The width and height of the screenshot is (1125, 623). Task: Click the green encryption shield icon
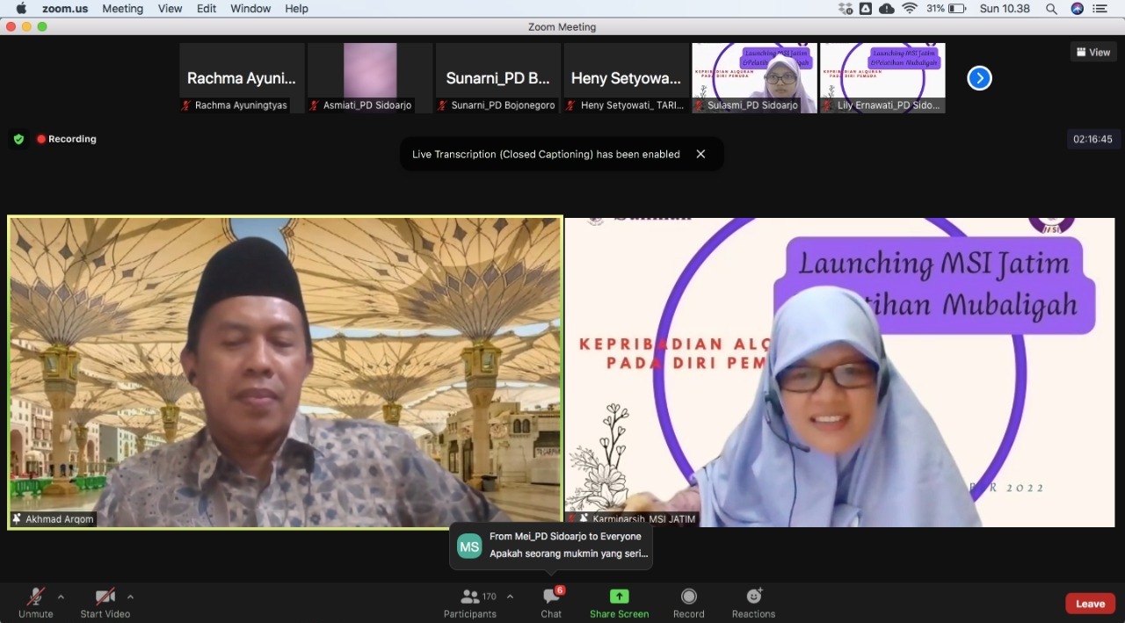pyautogui.click(x=18, y=139)
